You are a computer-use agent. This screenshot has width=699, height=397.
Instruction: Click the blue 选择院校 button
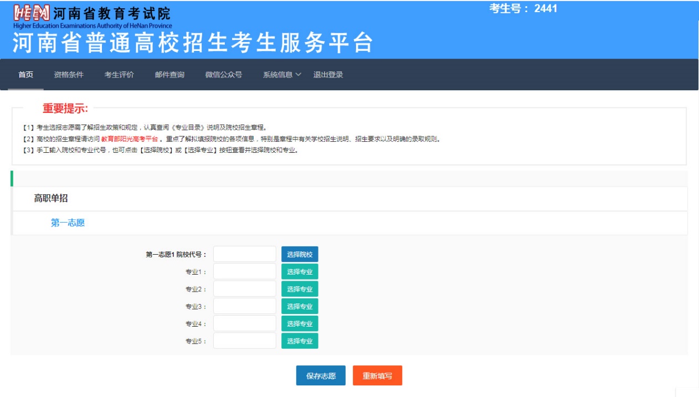[x=300, y=254]
